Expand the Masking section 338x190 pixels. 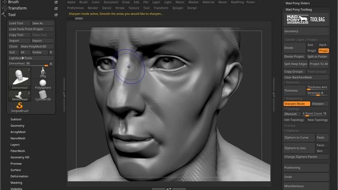click(16, 183)
